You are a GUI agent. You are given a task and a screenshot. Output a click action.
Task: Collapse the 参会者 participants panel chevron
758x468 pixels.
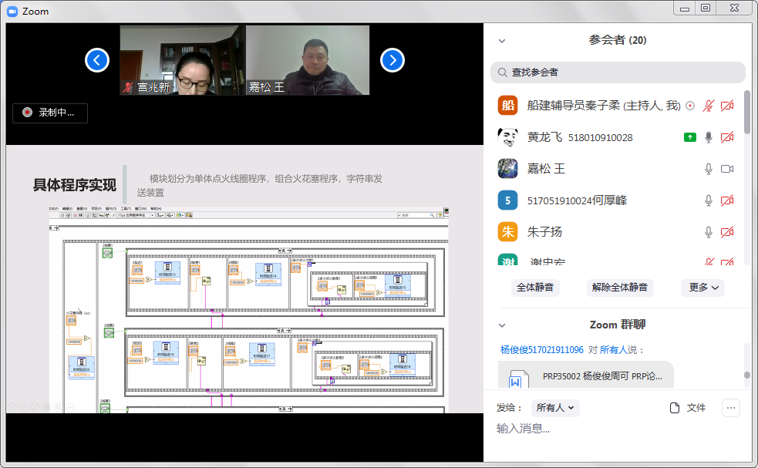click(502, 41)
